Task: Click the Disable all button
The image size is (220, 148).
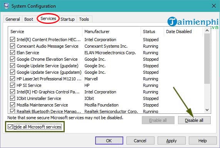Action: tap(194, 120)
